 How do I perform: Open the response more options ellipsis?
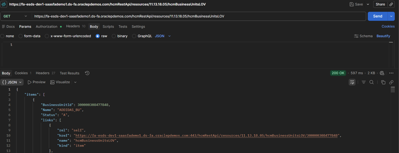(391, 73)
